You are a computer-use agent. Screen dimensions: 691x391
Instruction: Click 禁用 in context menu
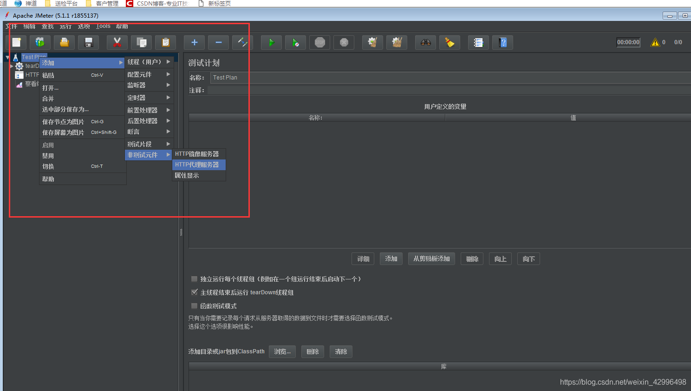tap(83, 156)
